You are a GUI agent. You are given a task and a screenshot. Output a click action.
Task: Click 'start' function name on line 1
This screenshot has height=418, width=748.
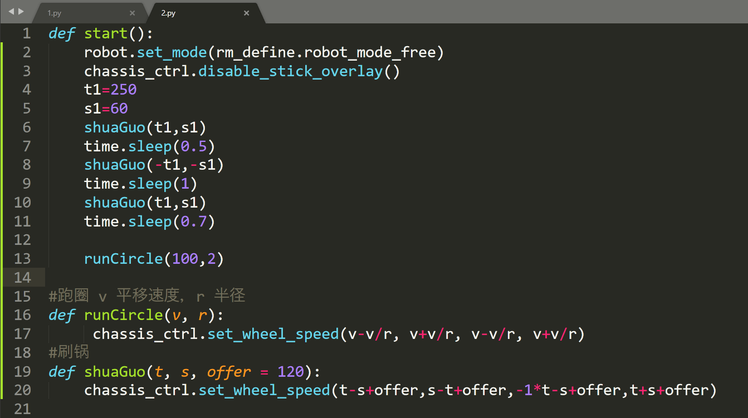[x=106, y=33]
